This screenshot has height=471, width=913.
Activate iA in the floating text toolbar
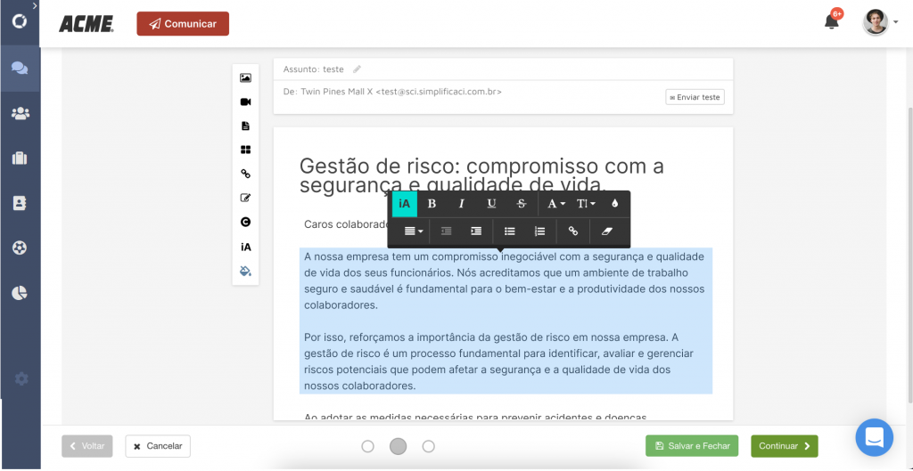click(x=405, y=204)
